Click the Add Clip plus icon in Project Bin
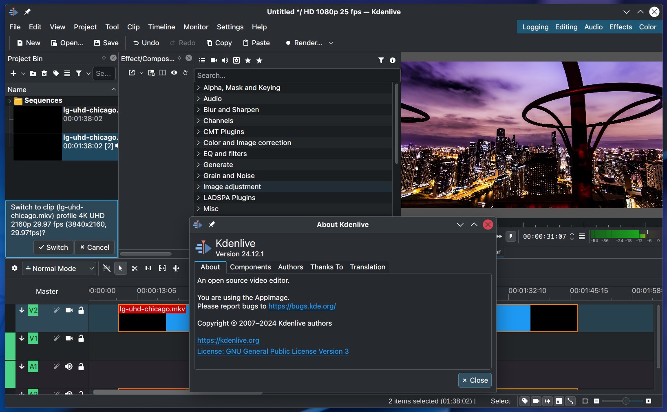The width and height of the screenshot is (667, 412). pyautogui.click(x=13, y=73)
